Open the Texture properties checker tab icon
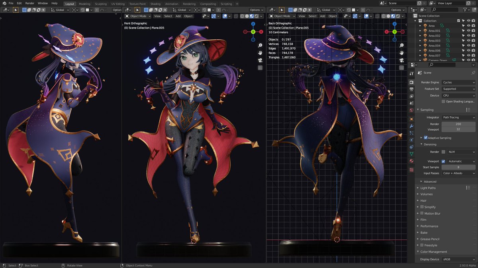This screenshot has height=268, width=478. [x=411, y=170]
